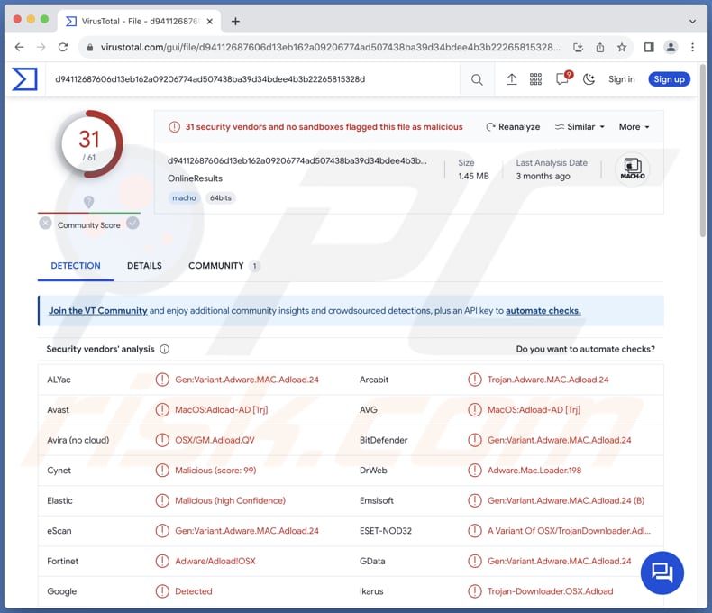
Task: Click Arcabit result Trojan.Adware.MAC.Adload.24
Action: coord(548,380)
